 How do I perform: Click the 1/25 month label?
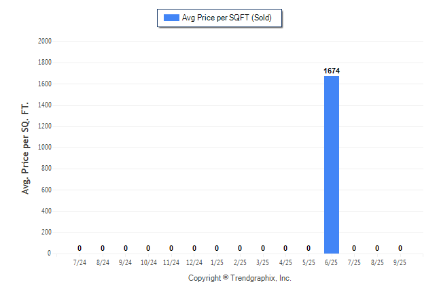point(217,262)
